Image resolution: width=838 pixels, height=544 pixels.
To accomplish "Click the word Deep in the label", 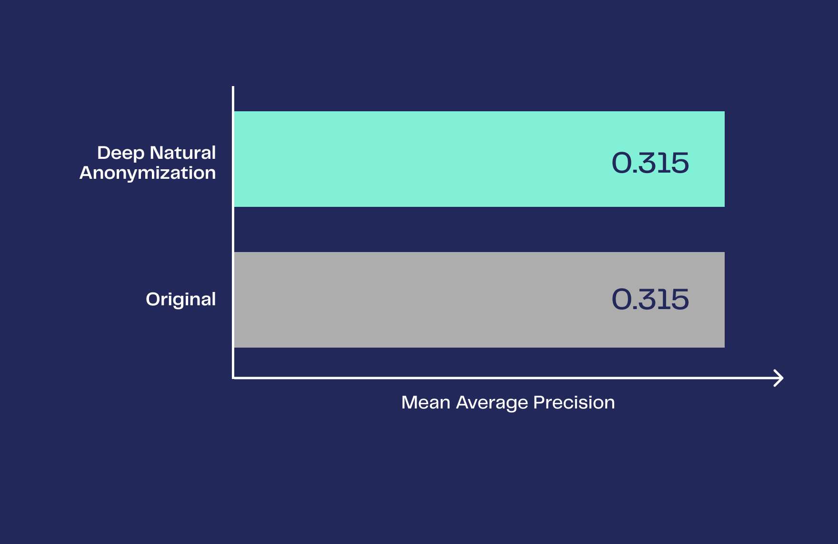I will pyautogui.click(x=120, y=153).
